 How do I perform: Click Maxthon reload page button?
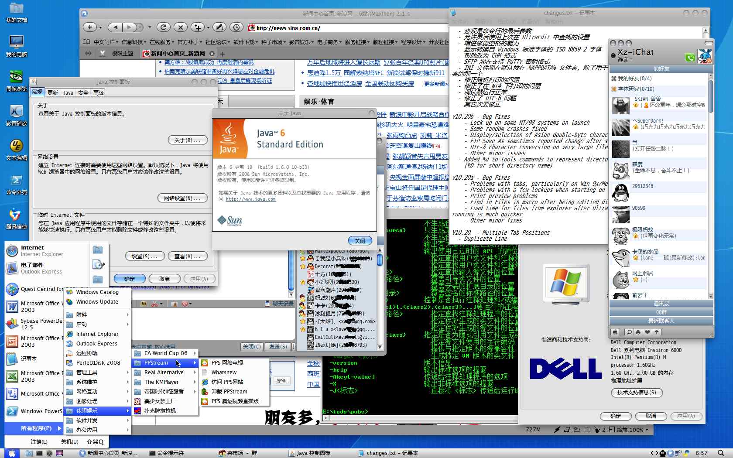click(164, 27)
